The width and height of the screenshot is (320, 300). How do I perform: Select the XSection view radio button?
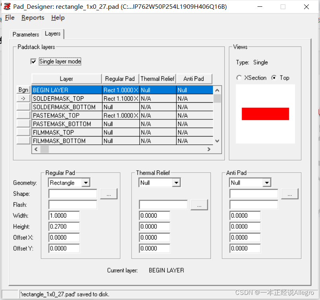[239, 78]
